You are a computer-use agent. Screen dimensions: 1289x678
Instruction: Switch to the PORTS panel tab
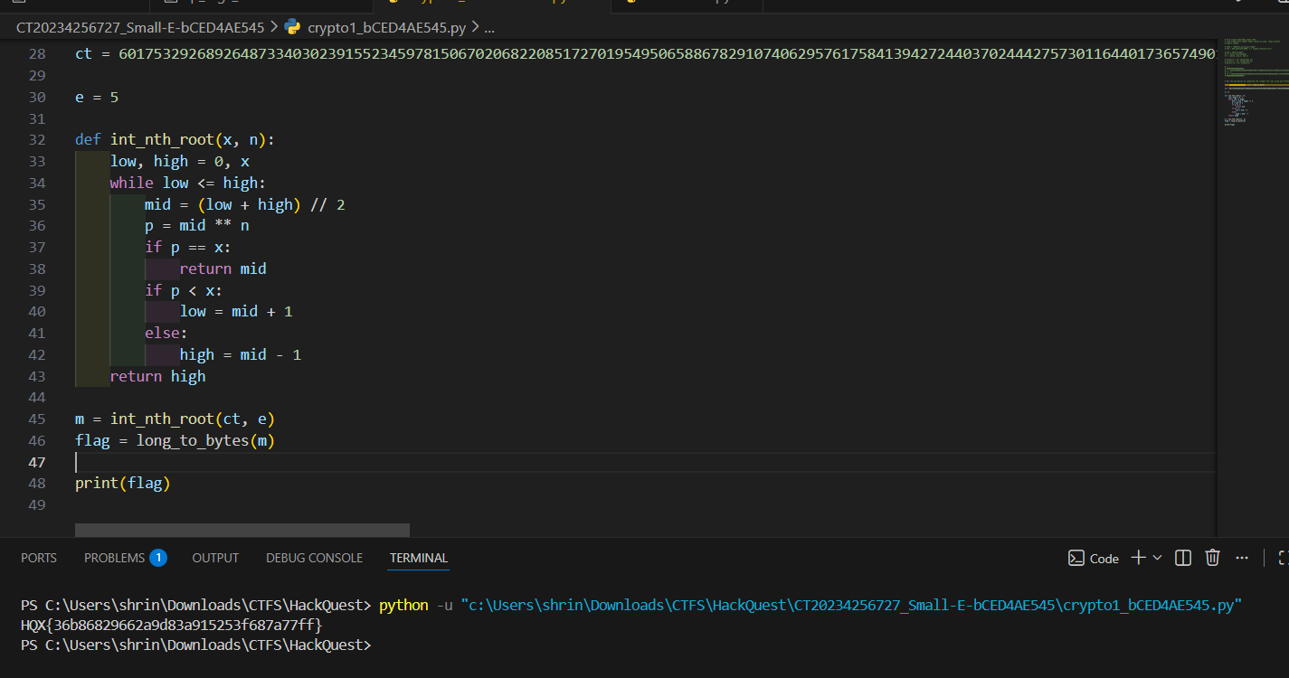tap(39, 558)
